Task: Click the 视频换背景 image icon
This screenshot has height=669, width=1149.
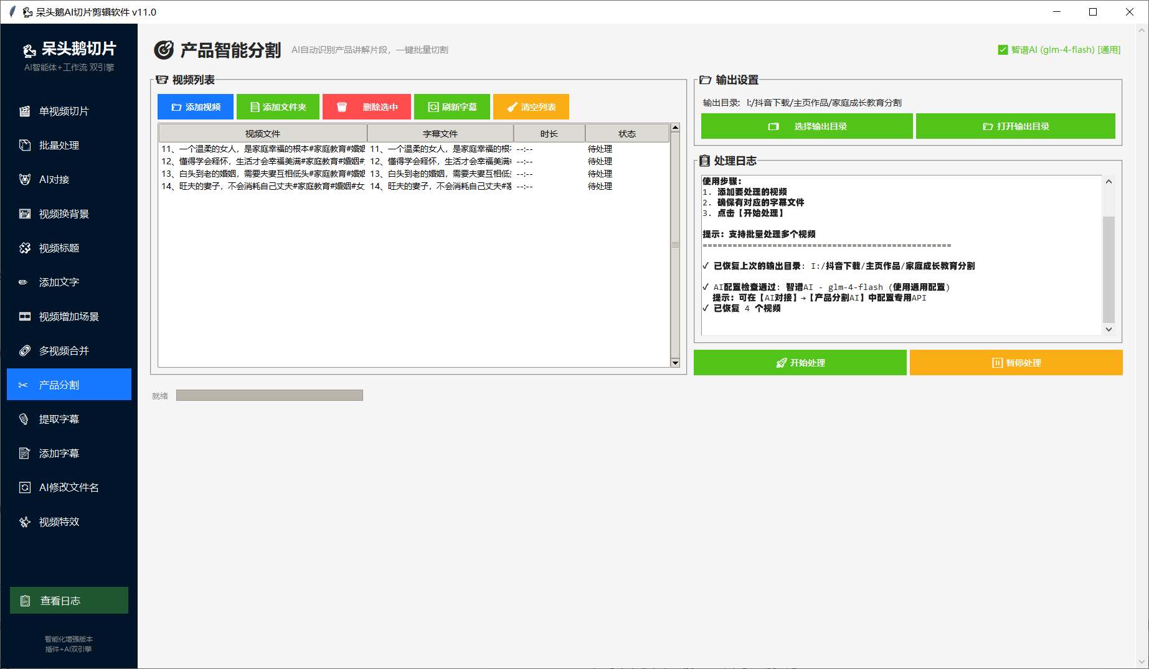Action: click(25, 213)
